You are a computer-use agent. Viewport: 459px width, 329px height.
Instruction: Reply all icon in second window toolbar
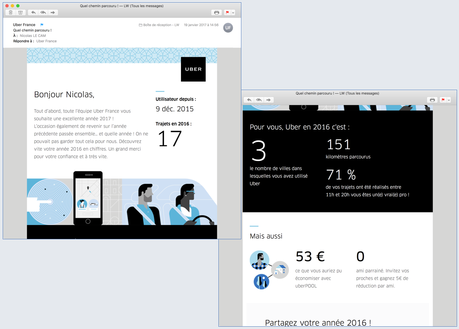[259, 100]
